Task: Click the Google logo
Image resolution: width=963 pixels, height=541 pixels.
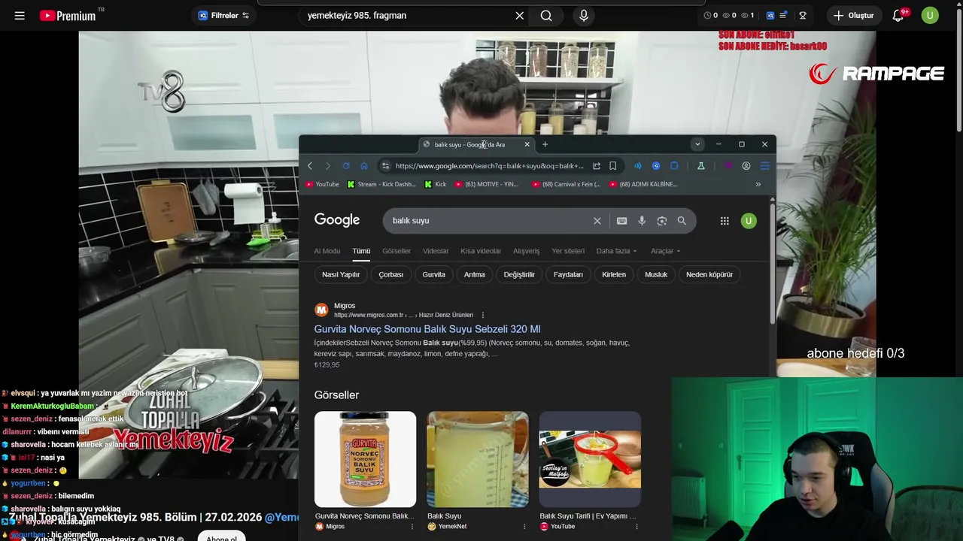Action: click(x=337, y=219)
